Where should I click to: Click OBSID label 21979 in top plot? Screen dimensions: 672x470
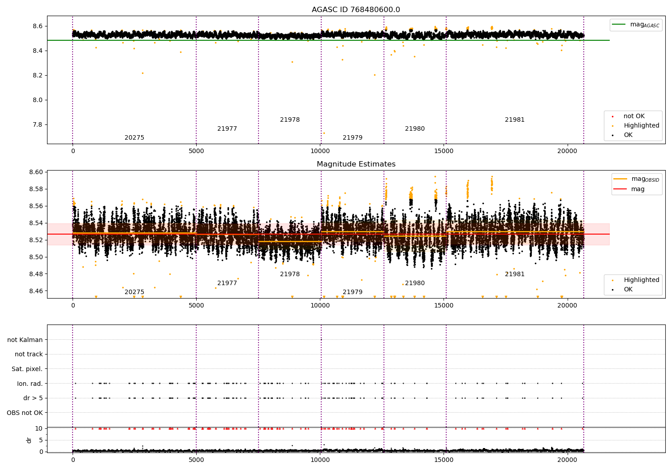tap(353, 138)
